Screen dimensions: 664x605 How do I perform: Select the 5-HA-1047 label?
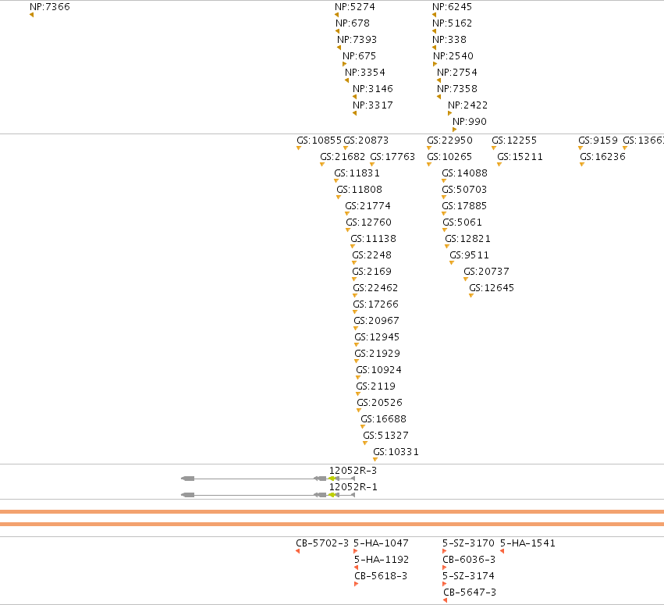tap(381, 543)
